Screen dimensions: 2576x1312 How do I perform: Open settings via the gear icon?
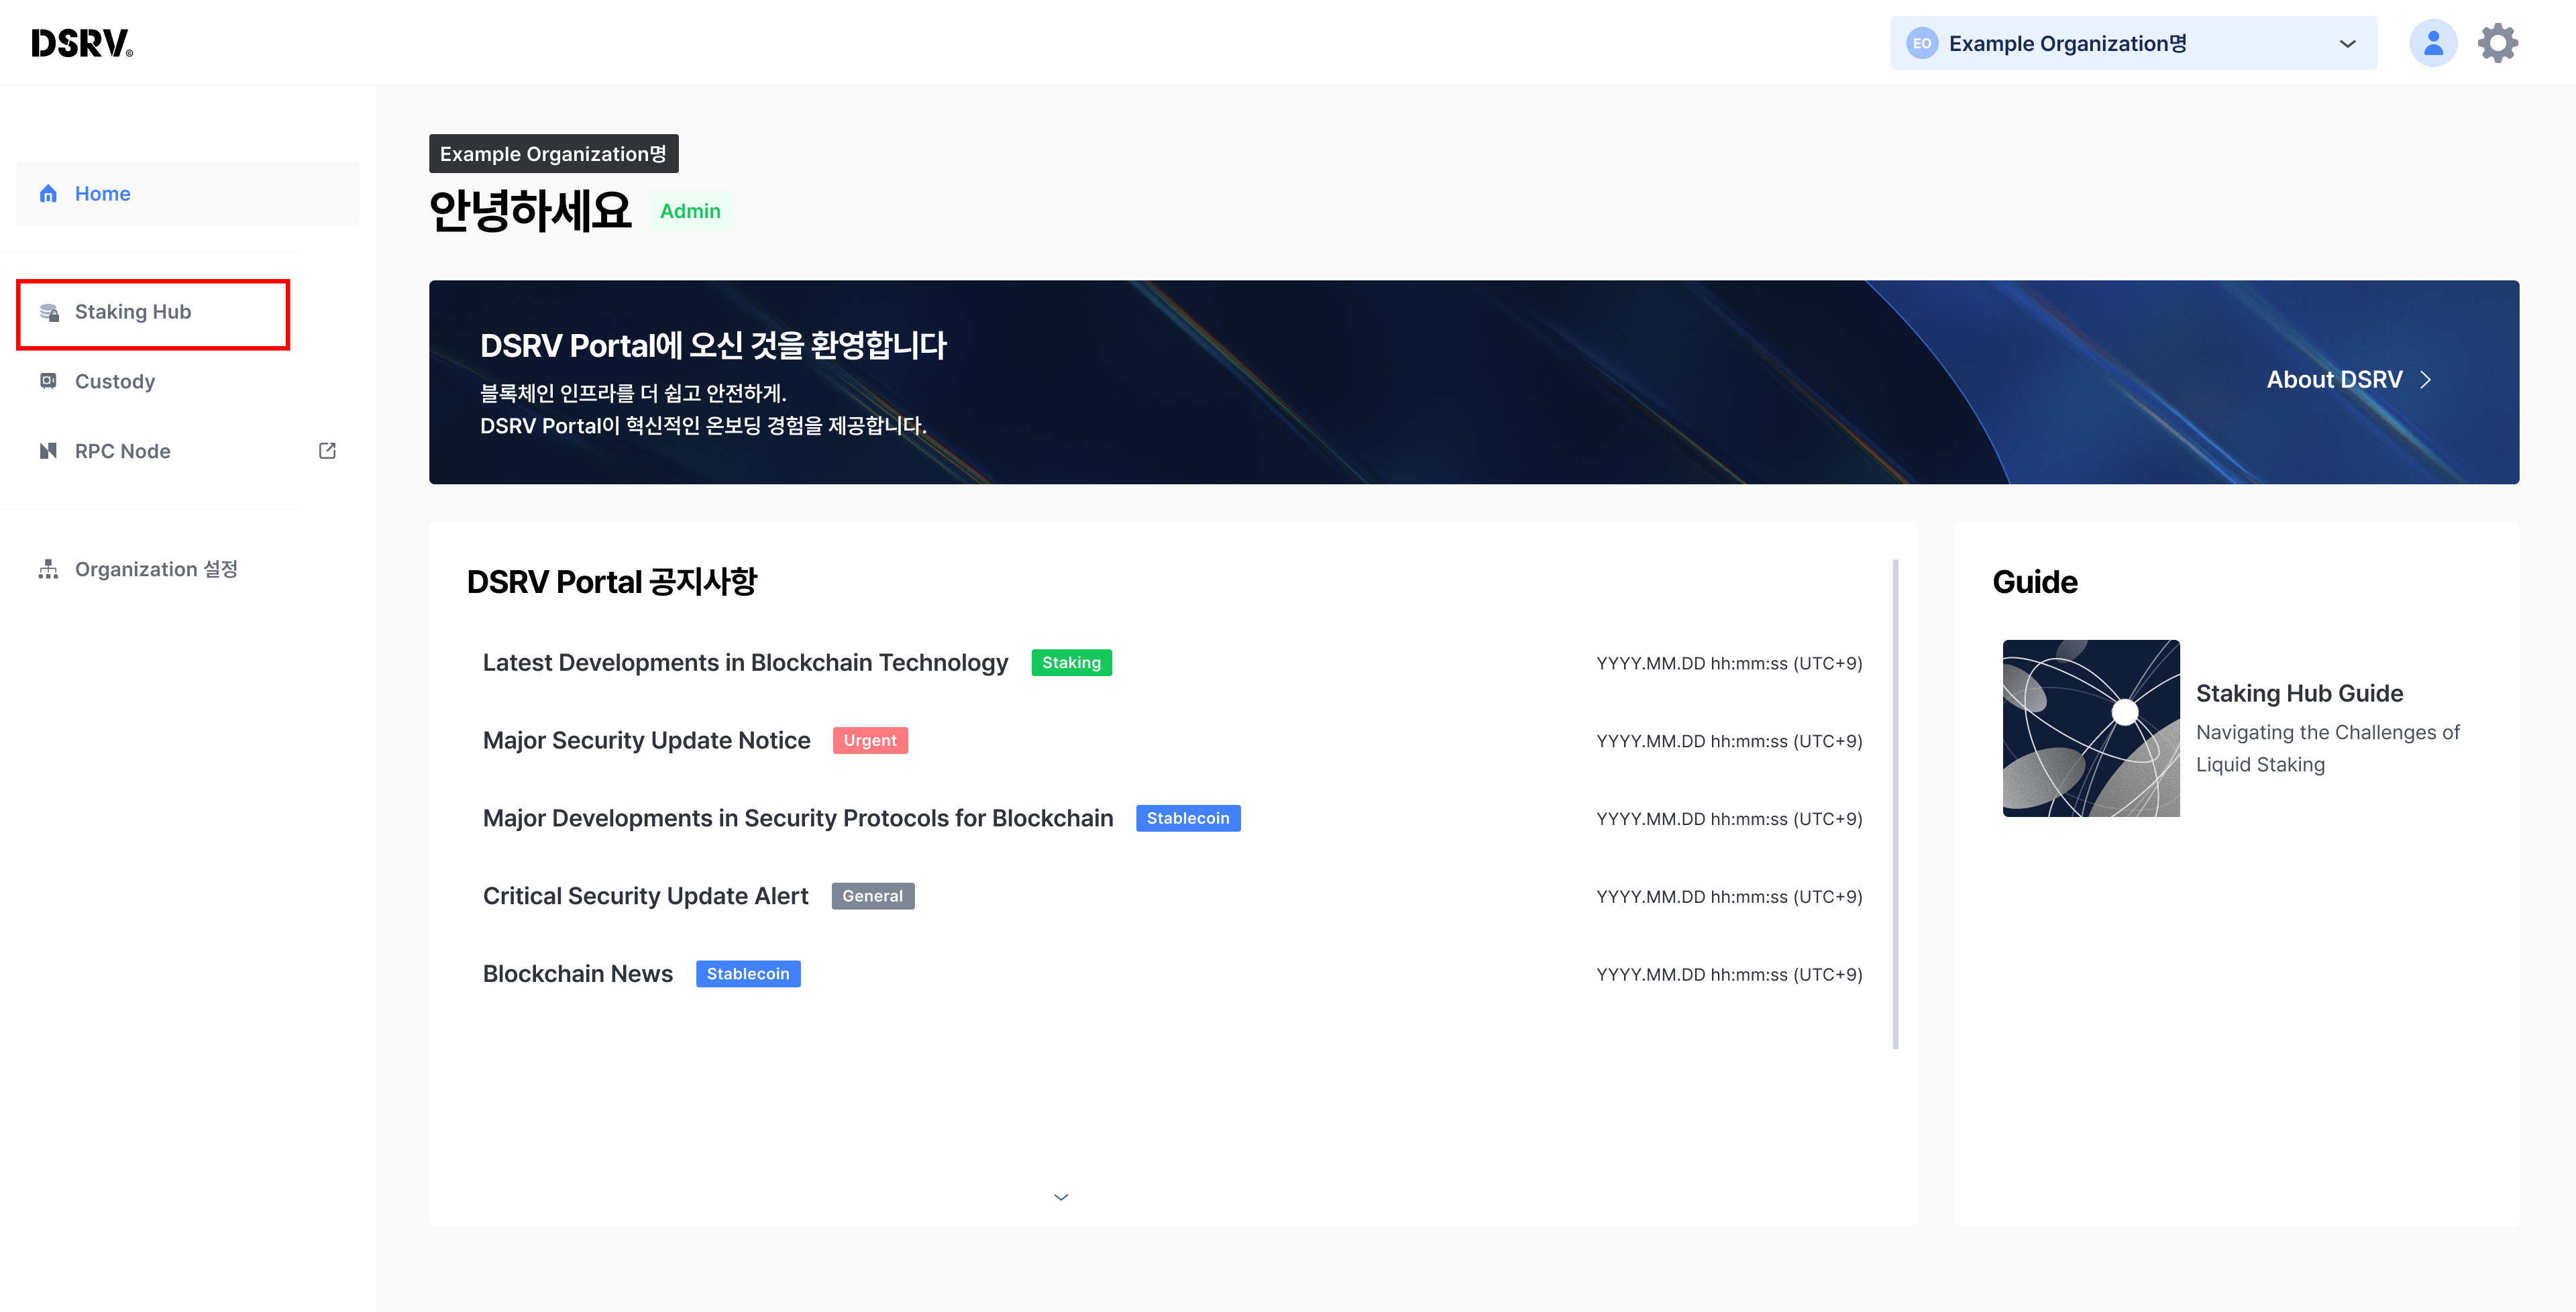click(x=2497, y=43)
